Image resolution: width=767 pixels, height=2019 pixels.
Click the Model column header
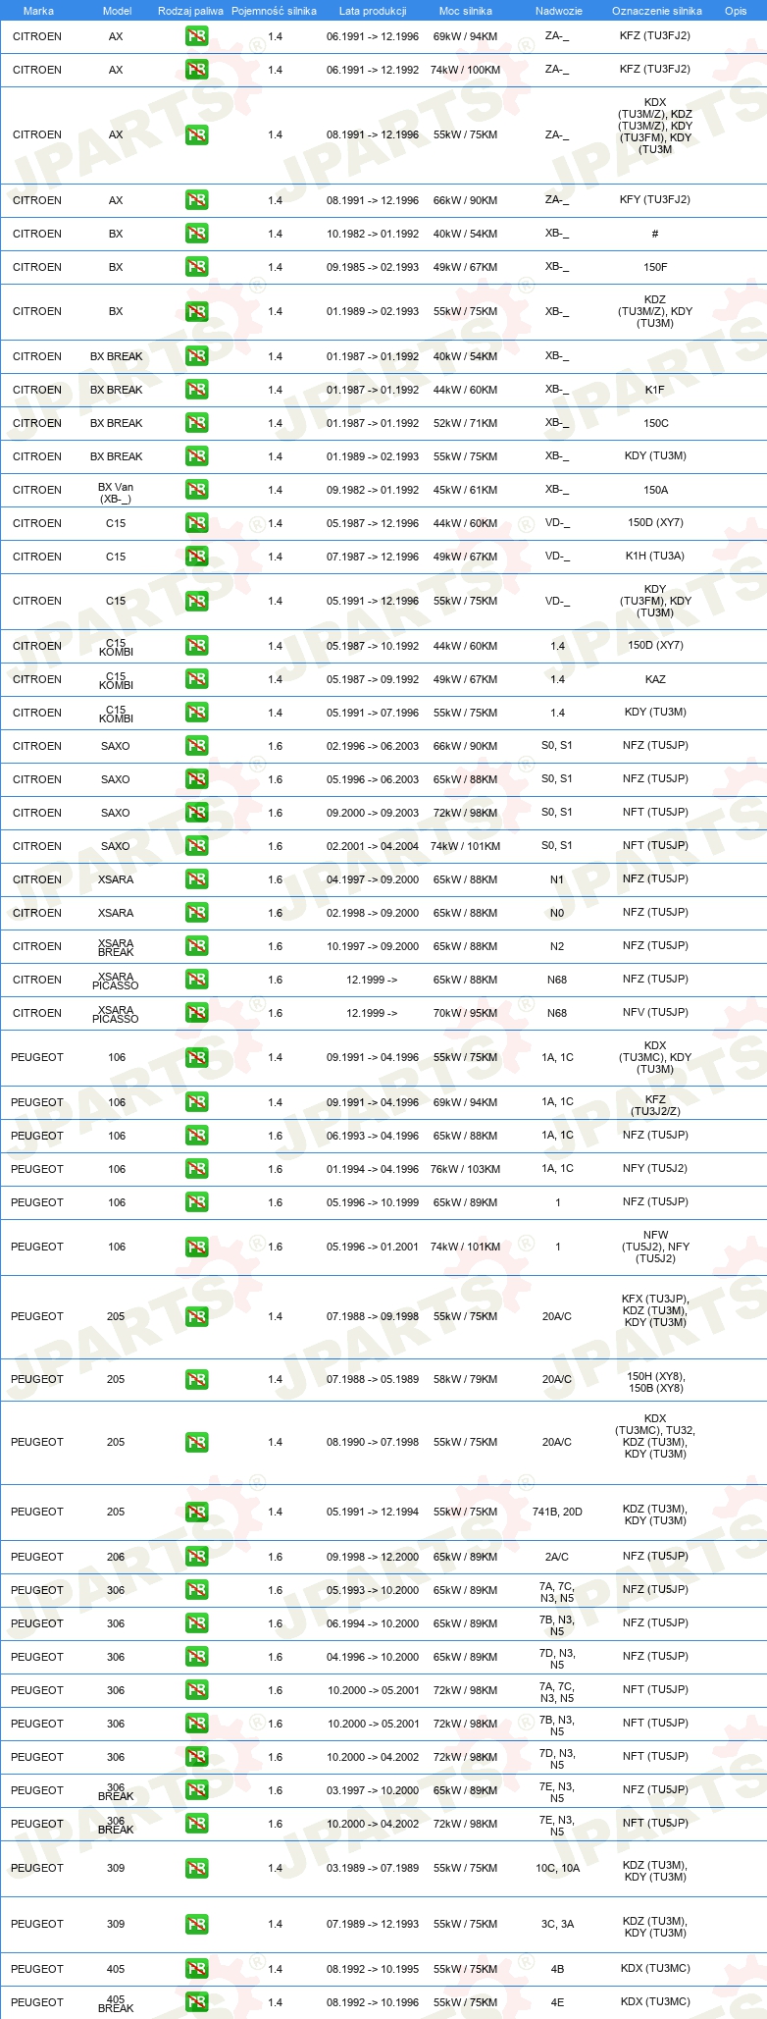[118, 11]
